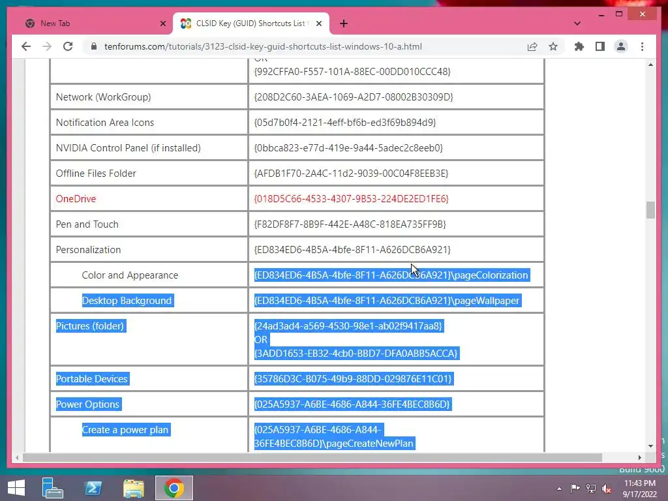Viewport: 668px width, 501px height.
Task: Click the red OneDrive text
Action: pos(76,199)
